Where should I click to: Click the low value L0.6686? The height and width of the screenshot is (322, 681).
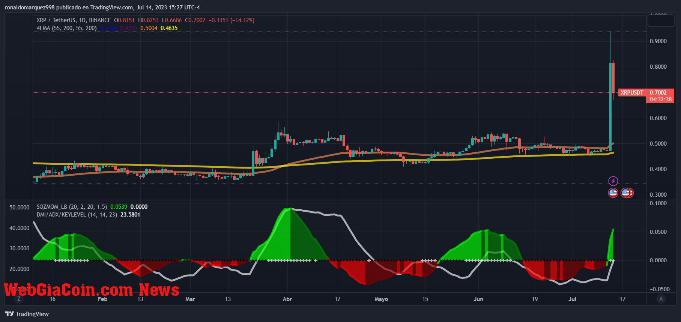(x=172, y=20)
